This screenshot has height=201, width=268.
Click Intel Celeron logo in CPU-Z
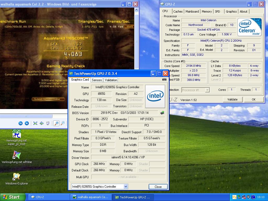(249, 27)
